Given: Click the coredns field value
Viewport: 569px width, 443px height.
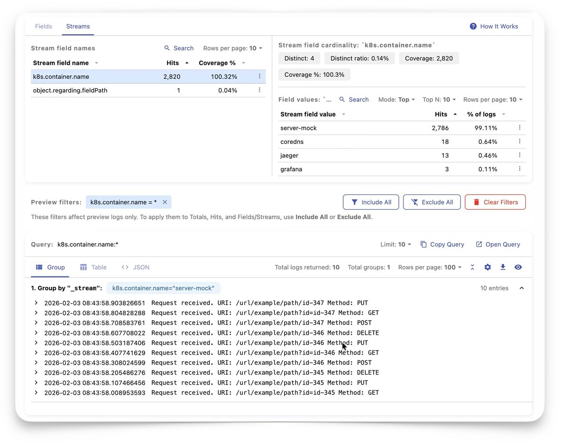Looking at the screenshot, I should click(292, 141).
